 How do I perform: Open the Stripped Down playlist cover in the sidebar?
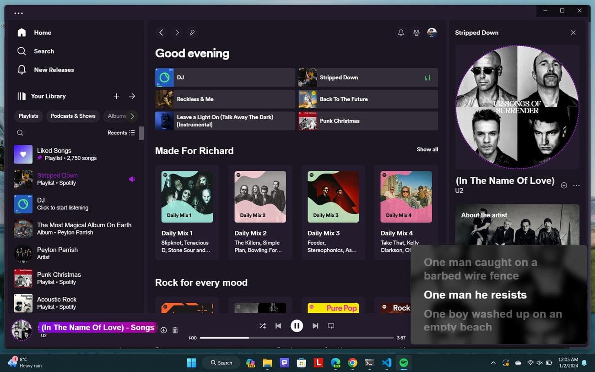[x=23, y=179]
